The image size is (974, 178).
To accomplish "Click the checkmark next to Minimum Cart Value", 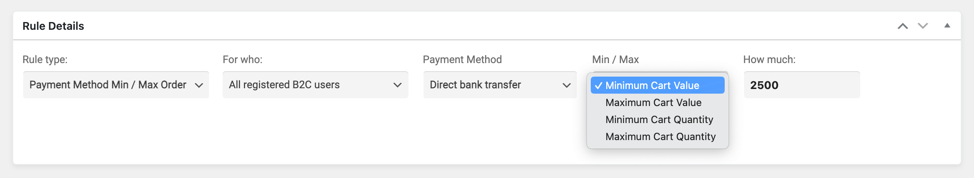I will [x=598, y=86].
